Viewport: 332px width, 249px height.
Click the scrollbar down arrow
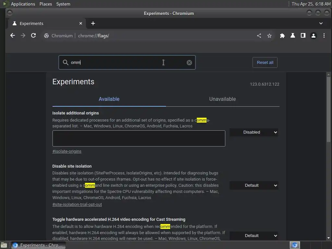click(328, 238)
